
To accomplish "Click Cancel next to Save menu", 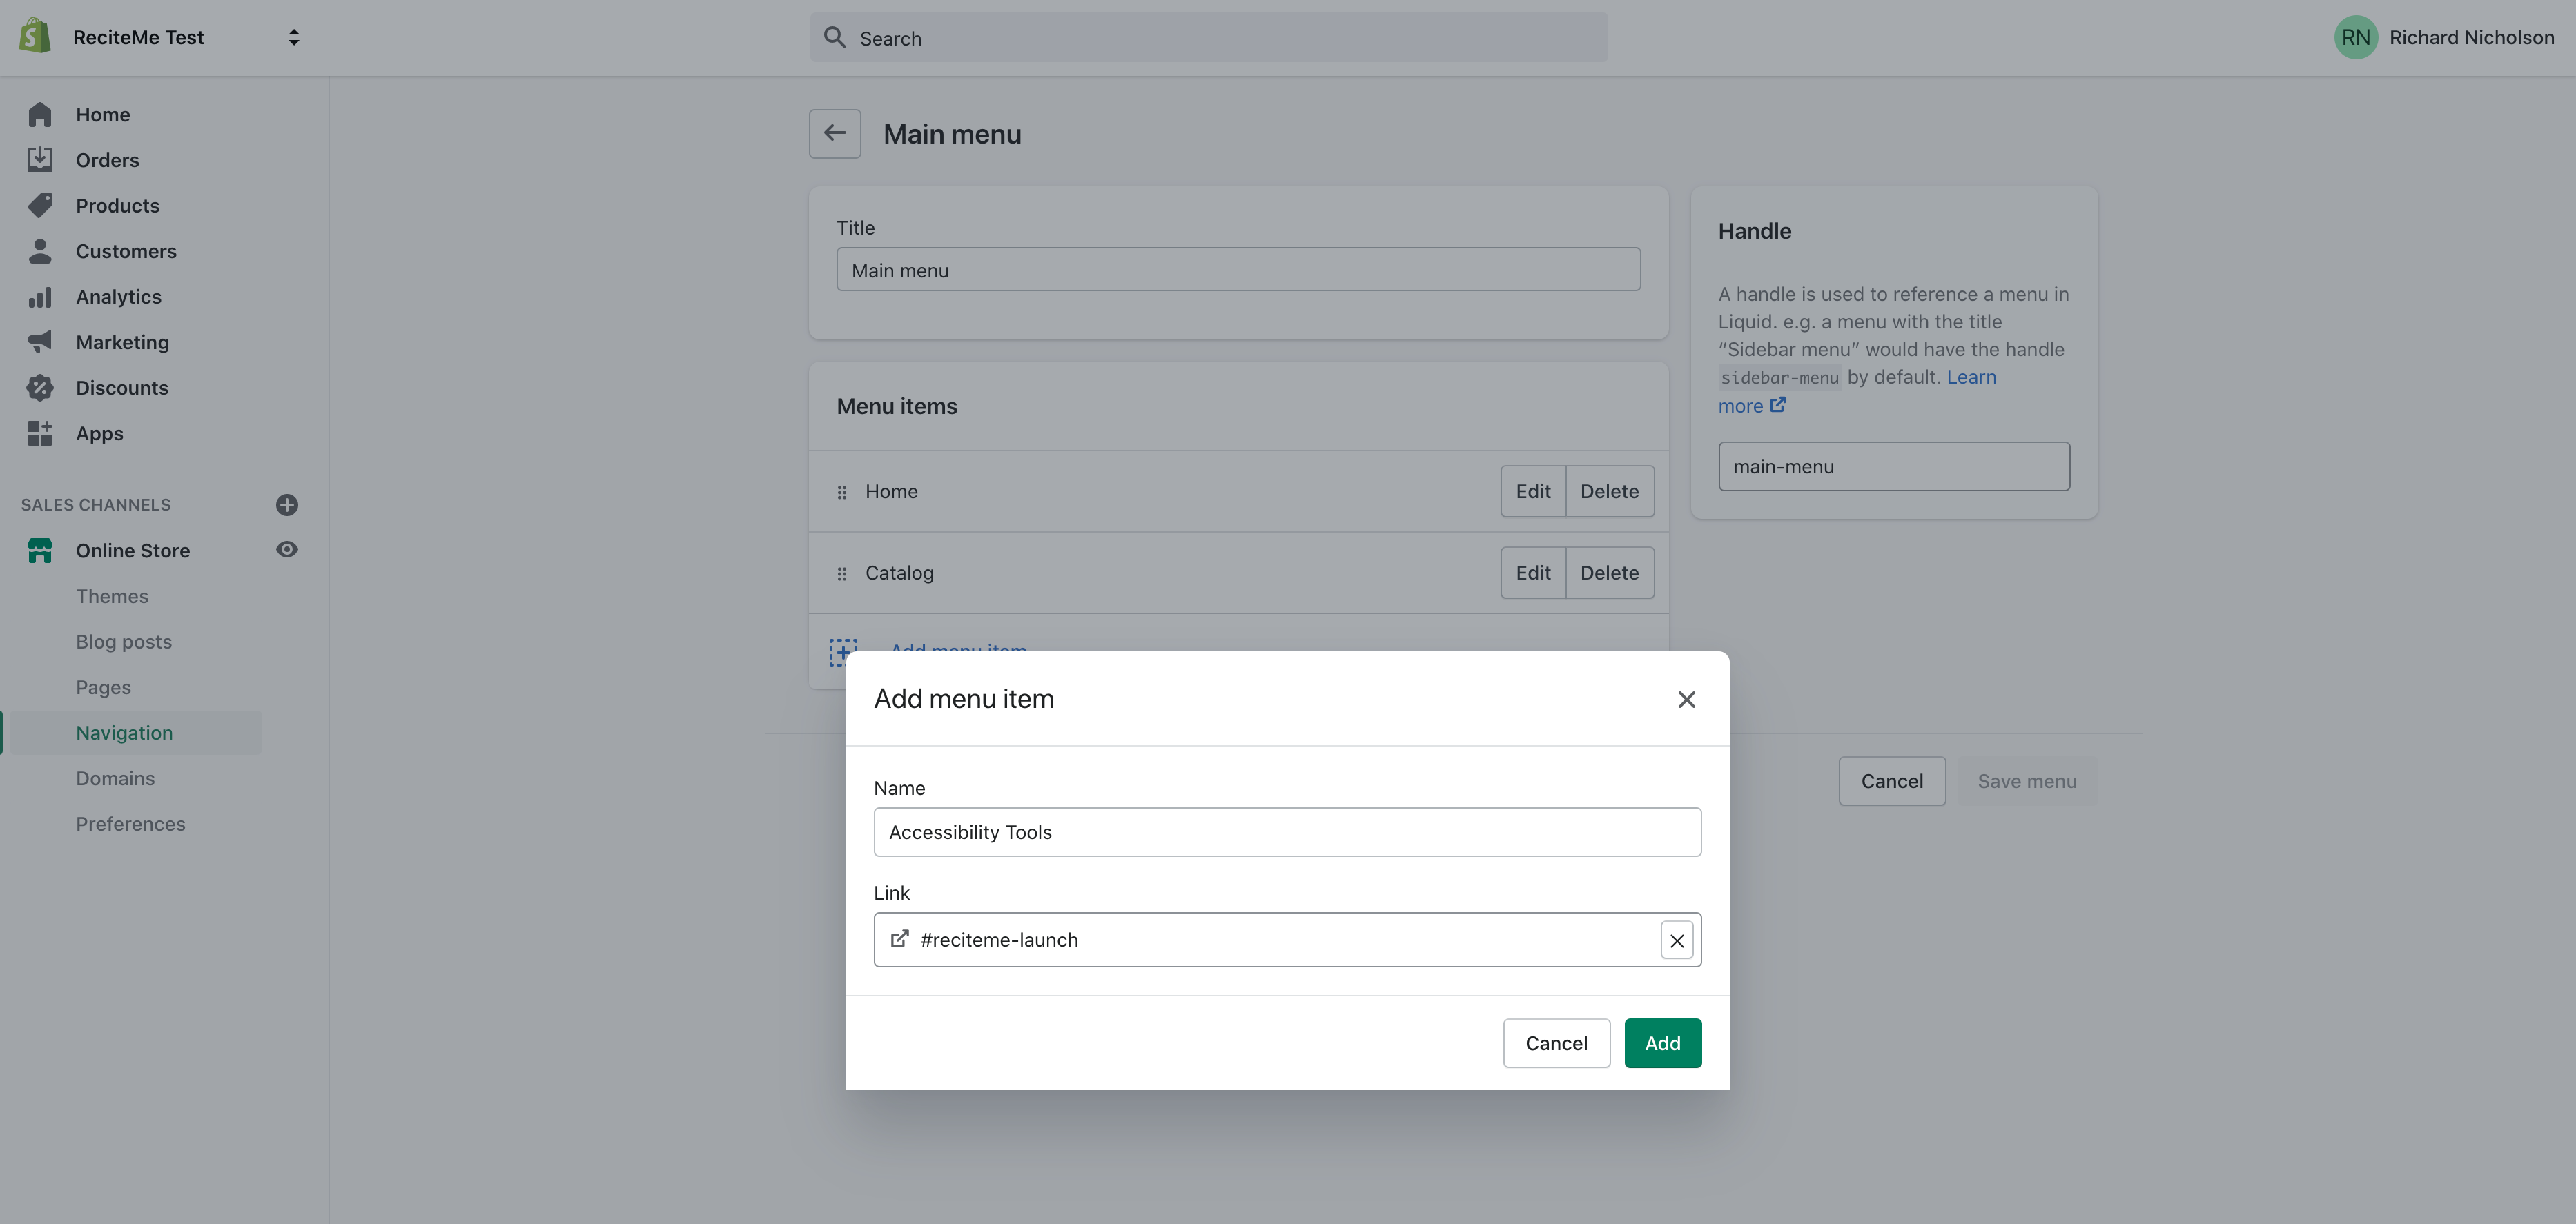I will click(1892, 781).
